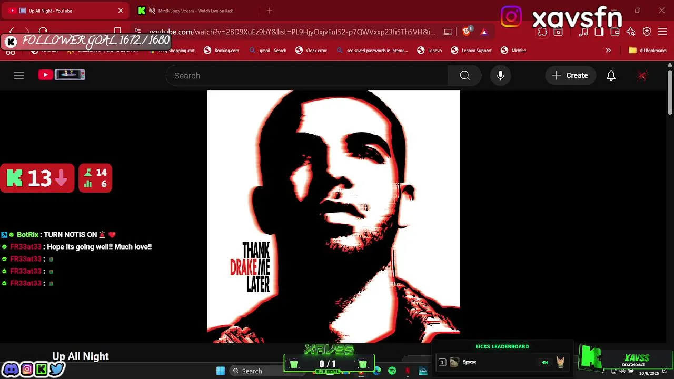Viewport: 674px width, 379px height.
Task: Click the Create button on YouTube
Action: click(570, 75)
